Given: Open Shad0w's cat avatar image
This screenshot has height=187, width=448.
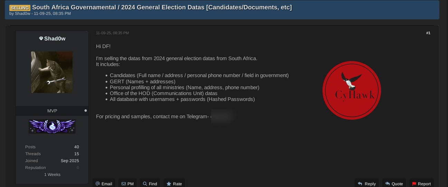Looking at the screenshot, I should (52, 72).
